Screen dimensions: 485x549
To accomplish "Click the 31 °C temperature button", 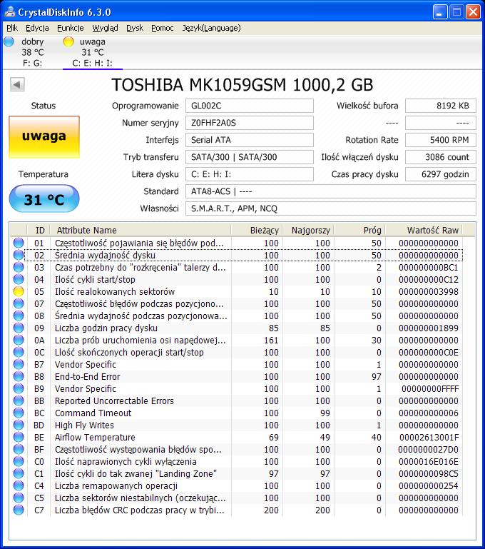I will 44,199.
